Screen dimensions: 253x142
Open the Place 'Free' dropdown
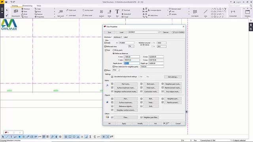click(x=116, y=70)
